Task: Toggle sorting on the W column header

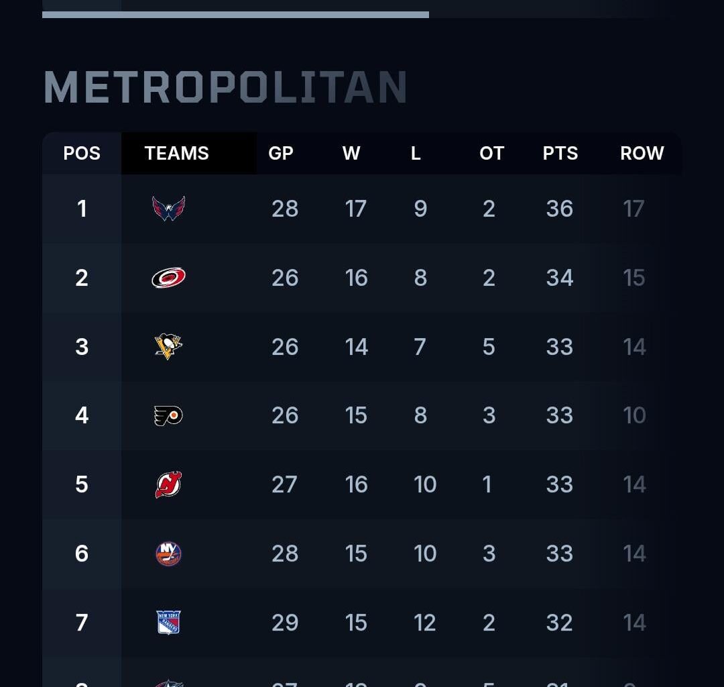Action: (x=351, y=153)
